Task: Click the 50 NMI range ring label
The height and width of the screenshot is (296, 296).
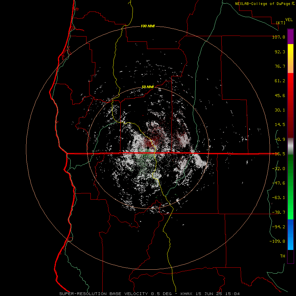Action: [148, 87]
